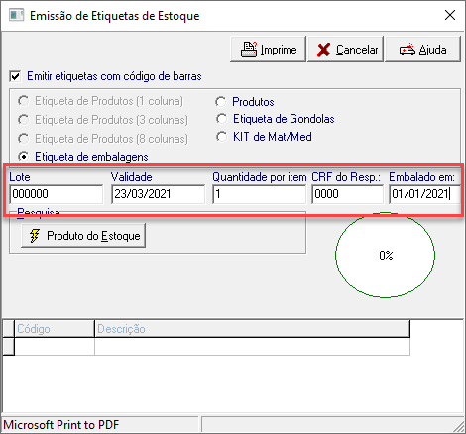Click the window icon in the title bar
The image size is (466, 434).
coord(17,15)
